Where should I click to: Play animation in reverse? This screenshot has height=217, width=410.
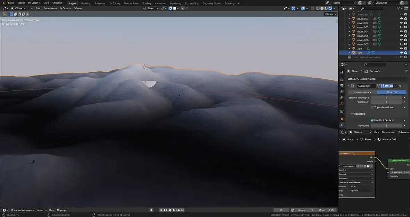170,210
